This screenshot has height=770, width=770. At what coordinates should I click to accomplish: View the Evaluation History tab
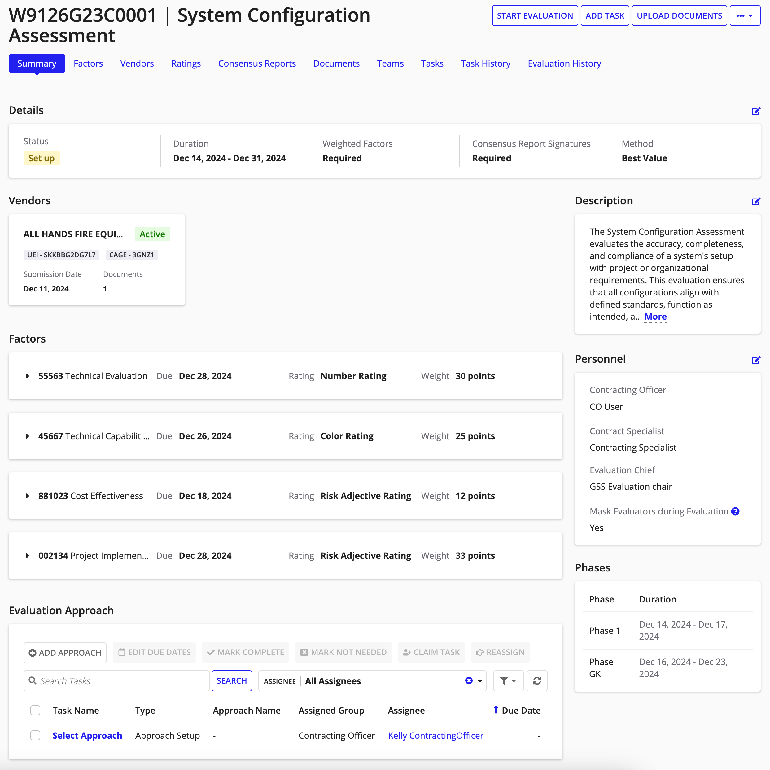click(x=564, y=63)
